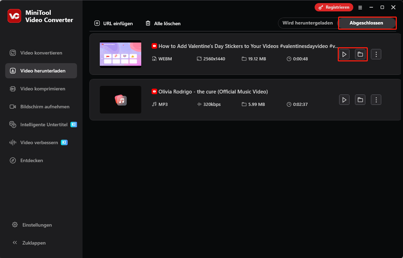Open folder of Valentine's Day Stickers video

[x=360, y=54]
